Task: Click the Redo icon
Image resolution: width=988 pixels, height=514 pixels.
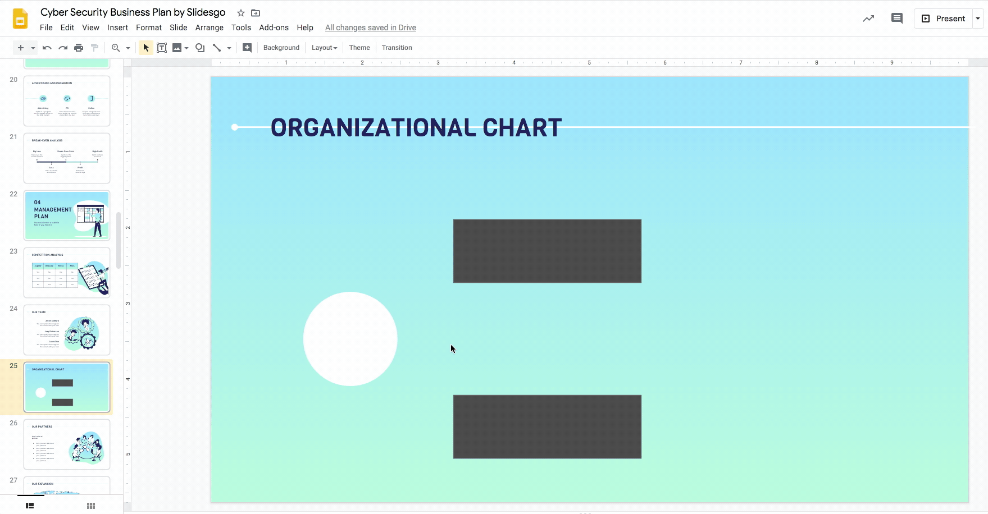Action: click(x=63, y=48)
